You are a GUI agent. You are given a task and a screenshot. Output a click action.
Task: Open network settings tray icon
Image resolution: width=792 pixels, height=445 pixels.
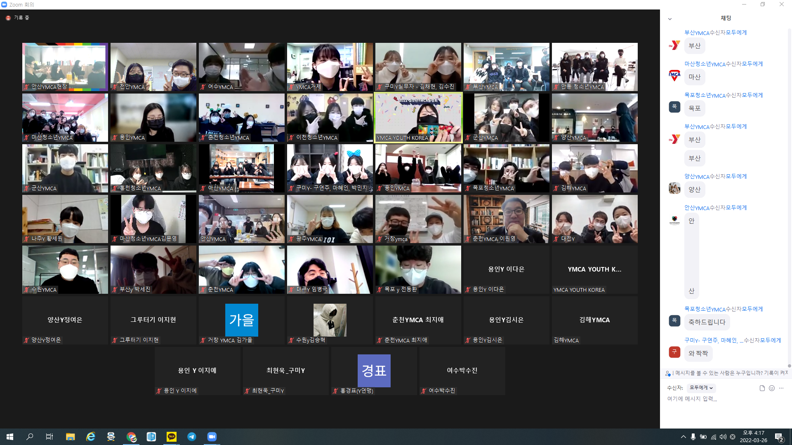[x=713, y=437]
